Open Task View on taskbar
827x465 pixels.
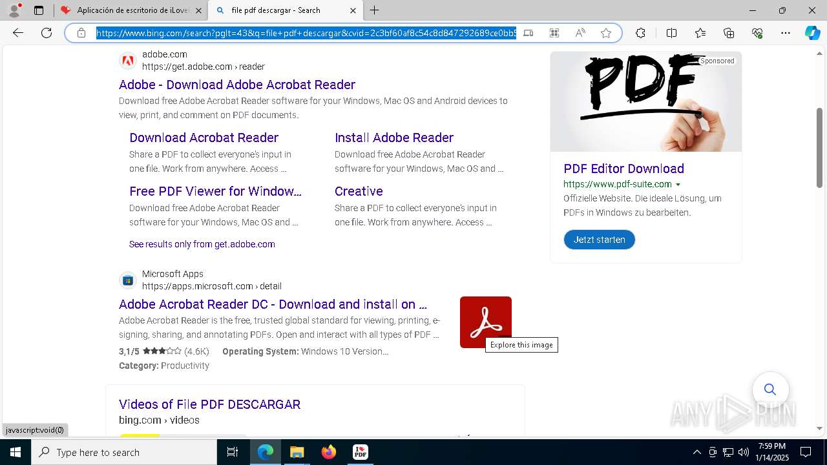pyautogui.click(x=233, y=452)
